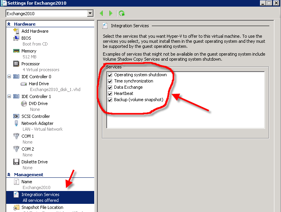Click the IDE Controller 0 icon

coord(16,77)
